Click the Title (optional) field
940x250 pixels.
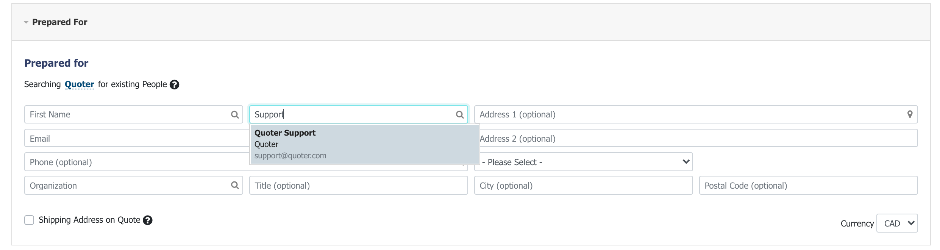click(359, 185)
